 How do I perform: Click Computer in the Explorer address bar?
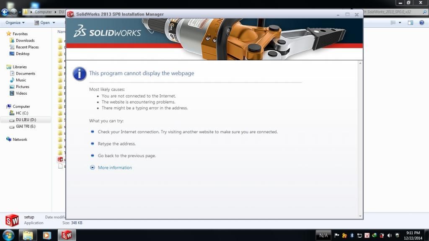[43, 12]
